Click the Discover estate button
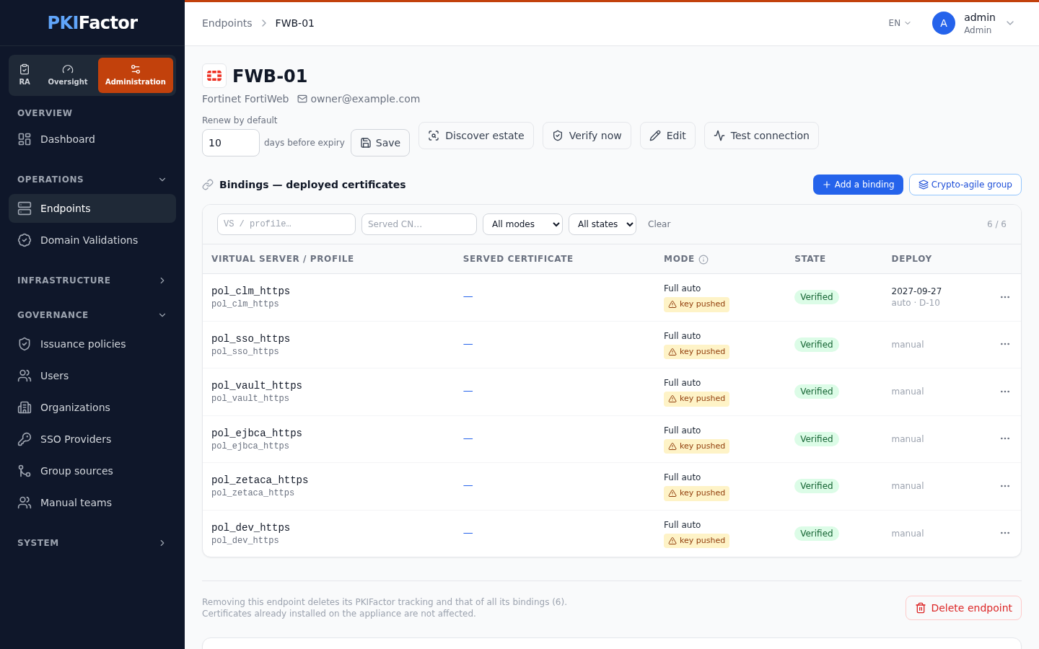 coord(476,136)
